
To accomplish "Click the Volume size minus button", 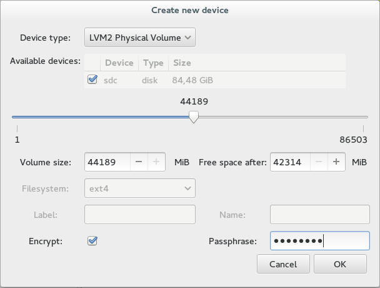I will click(x=139, y=162).
